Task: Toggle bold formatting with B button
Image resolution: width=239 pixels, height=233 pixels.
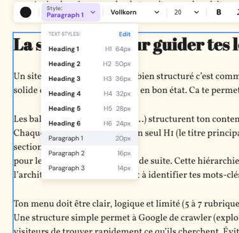Action: [x=219, y=12]
